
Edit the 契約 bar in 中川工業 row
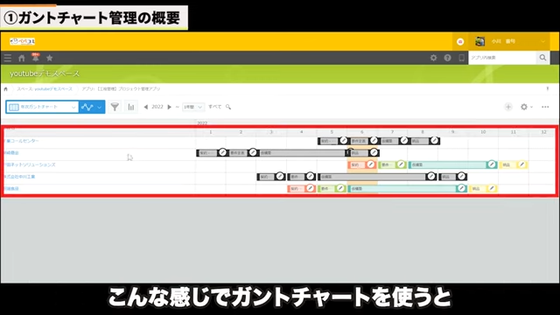(280, 177)
